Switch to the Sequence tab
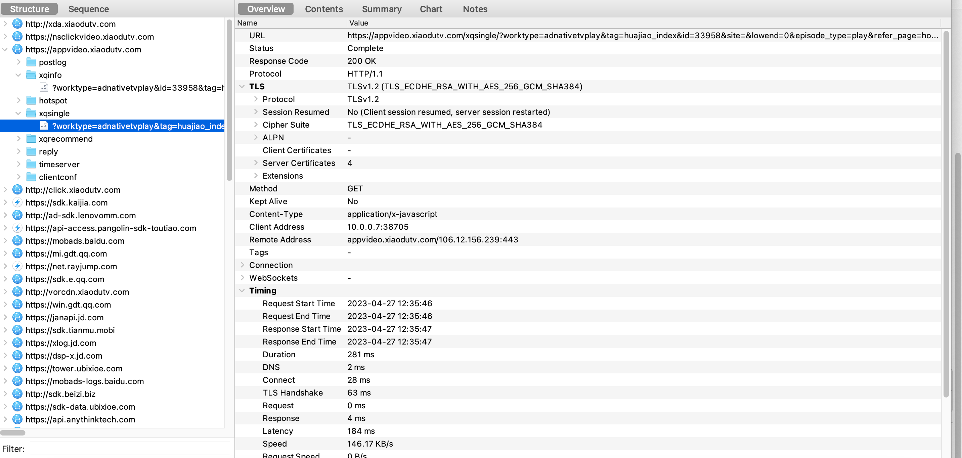The image size is (962, 458). point(88,9)
